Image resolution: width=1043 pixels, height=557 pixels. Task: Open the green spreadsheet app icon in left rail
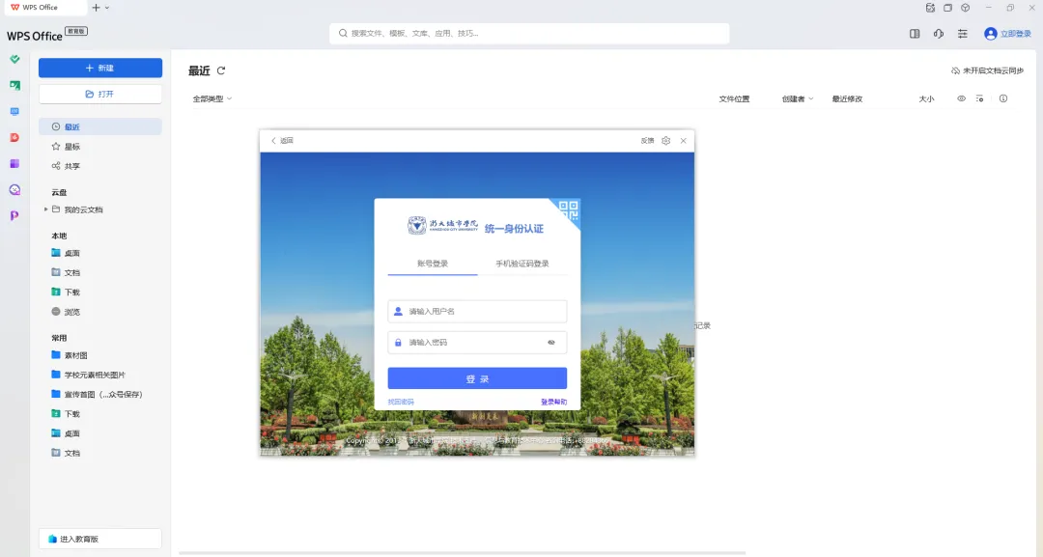coord(14,85)
